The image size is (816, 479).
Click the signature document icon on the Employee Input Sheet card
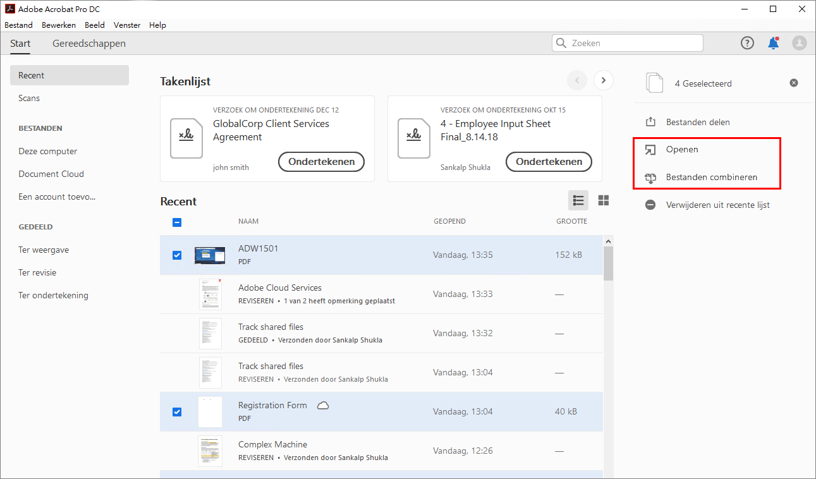tap(414, 138)
